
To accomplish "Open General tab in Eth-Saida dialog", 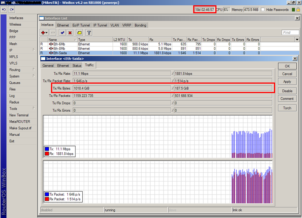I will [48, 66].
